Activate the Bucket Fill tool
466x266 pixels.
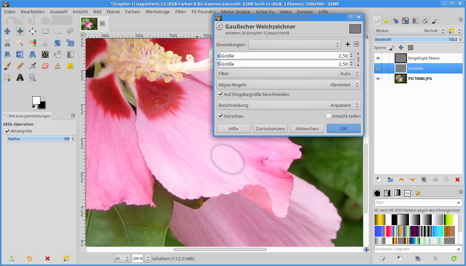pyautogui.click(x=58, y=54)
